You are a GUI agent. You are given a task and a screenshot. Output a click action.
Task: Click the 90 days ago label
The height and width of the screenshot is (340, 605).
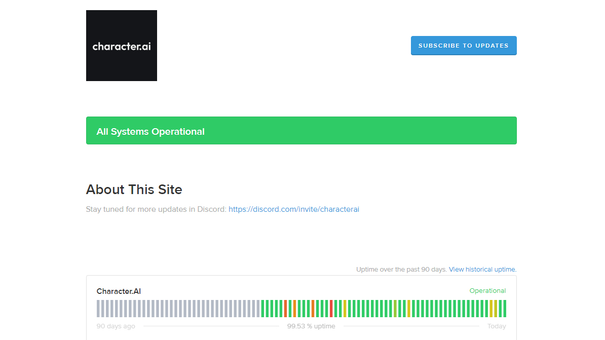[116, 326]
